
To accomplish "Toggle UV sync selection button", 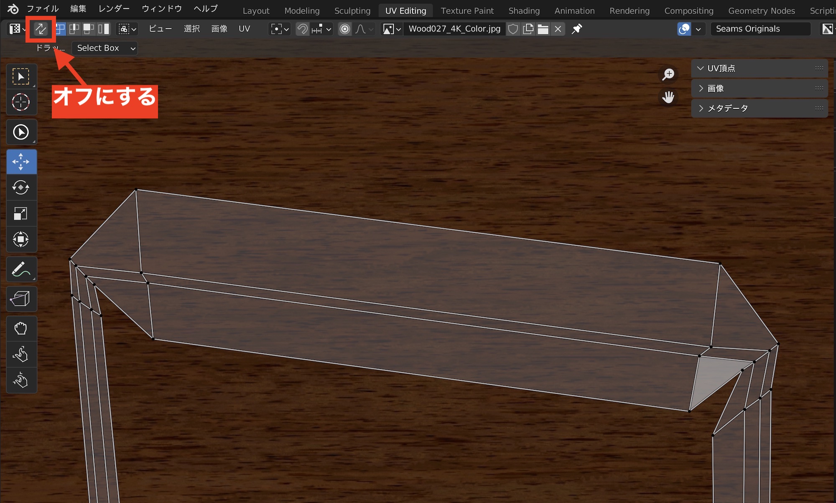I will click(41, 29).
